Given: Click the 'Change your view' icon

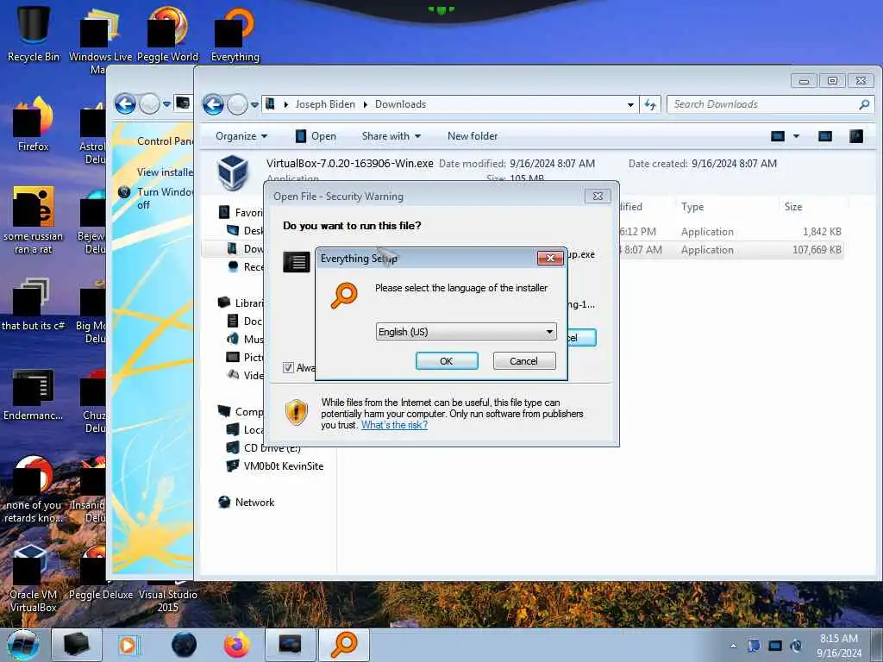Looking at the screenshot, I should pyautogui.click(x=778, y=136).
